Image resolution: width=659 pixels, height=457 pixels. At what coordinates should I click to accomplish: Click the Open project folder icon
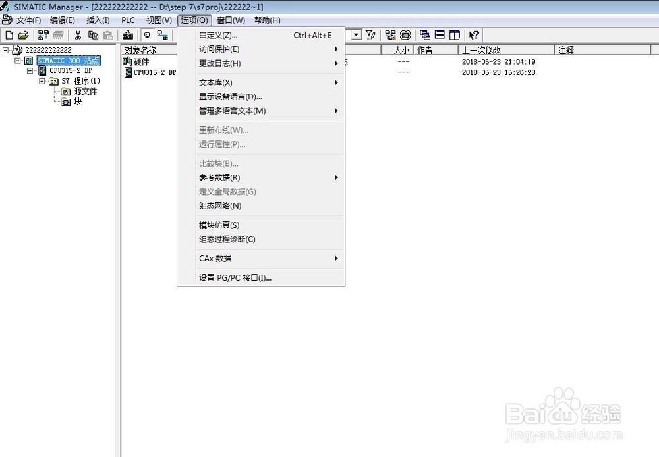tap(24, 35)
